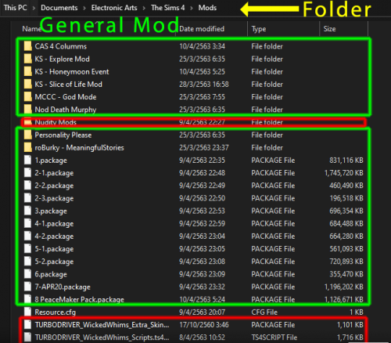
Task: Click the 1.package file icon
Action: tap(27, 160)
